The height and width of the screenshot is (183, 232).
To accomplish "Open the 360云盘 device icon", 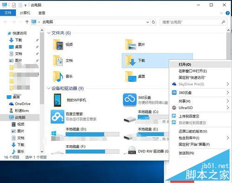I will [x=129, y=100].
